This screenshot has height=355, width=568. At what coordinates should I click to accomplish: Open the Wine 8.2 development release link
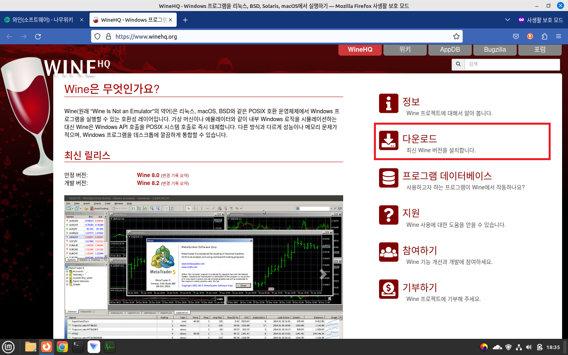tap(148, 183)
